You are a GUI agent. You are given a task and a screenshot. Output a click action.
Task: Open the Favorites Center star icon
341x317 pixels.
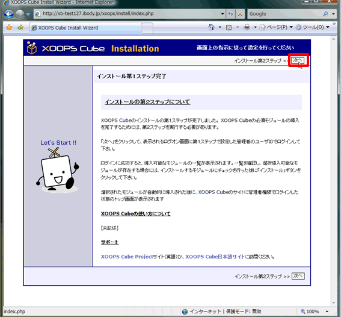(10, 28)
